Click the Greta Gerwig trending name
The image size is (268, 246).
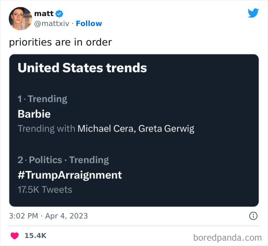[x=166, y=129]
